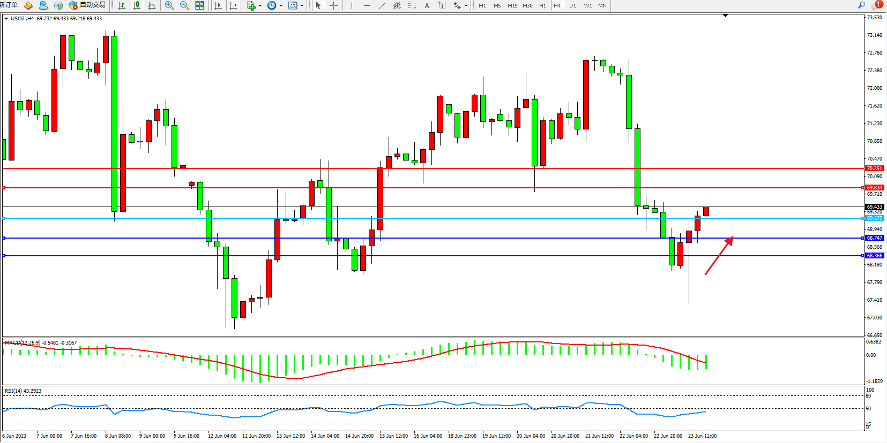Open the search magnifier in top right
887x443 pixels.
[862, 5]
